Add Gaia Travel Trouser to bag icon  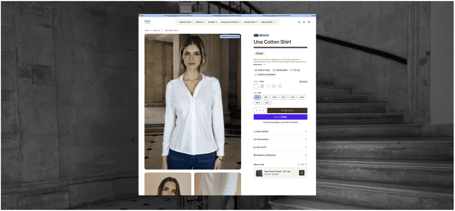point(302,173)
